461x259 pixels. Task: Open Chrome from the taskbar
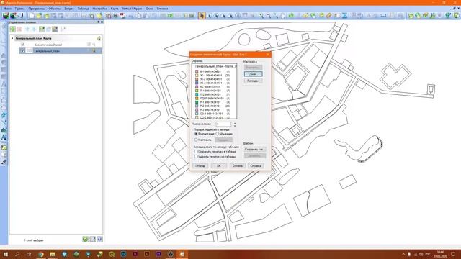(x=41, y=254)
